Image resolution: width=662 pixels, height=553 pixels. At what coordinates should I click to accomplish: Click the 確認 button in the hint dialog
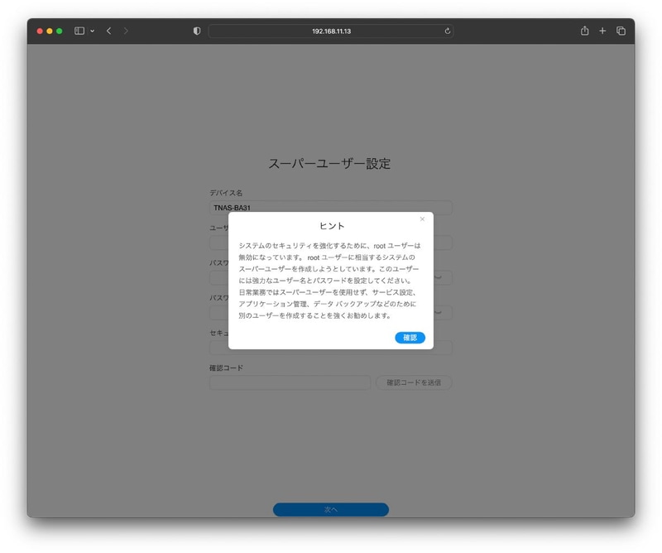tap(410, 338)
